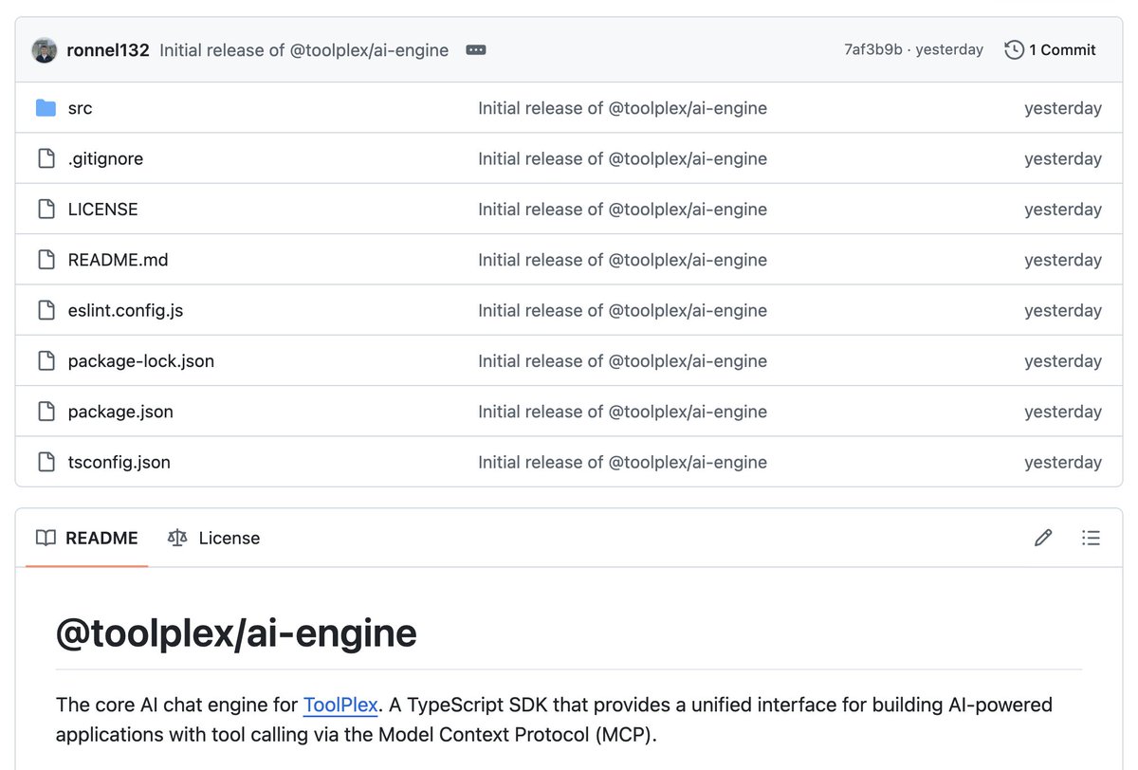Open the src folder icon
1138x770 pixels.
[46, 108]
